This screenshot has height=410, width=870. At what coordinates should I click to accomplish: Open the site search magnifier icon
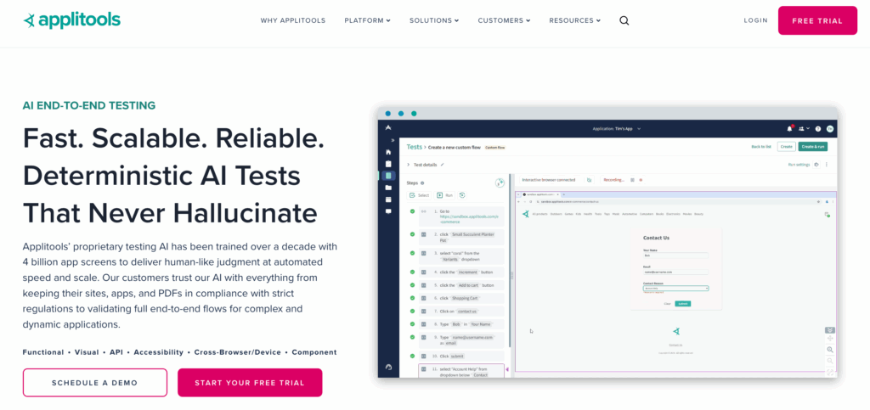click(624, 21)
